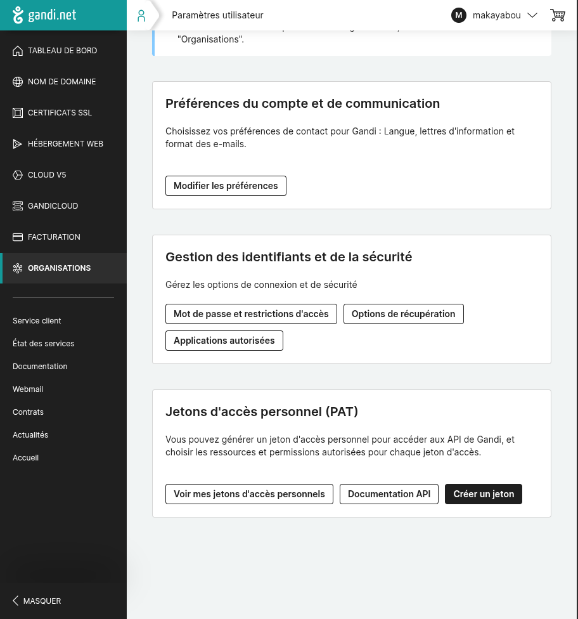Click the Gandi.net logo
The width and height of the screenshot is (578, 619).
tap(44, 15)
